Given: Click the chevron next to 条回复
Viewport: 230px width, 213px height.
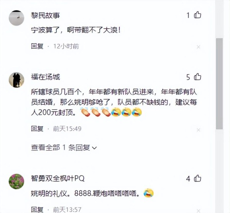Looking at the screenshot, I should click(x=94, y=148).
